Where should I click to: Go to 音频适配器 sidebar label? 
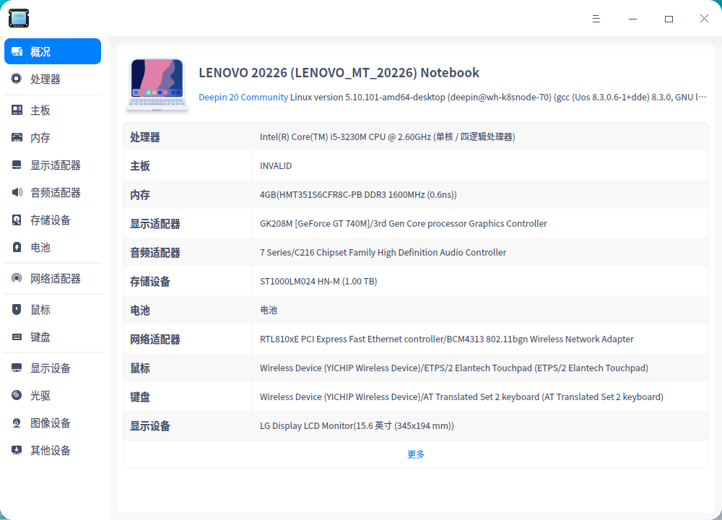[56, 193]
